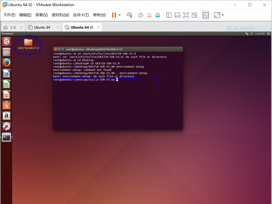Image resolution: width=272 pixels, height=204 pixels.
Task: Take a VM snapshot with clock icon
Action: pos(141,15)
